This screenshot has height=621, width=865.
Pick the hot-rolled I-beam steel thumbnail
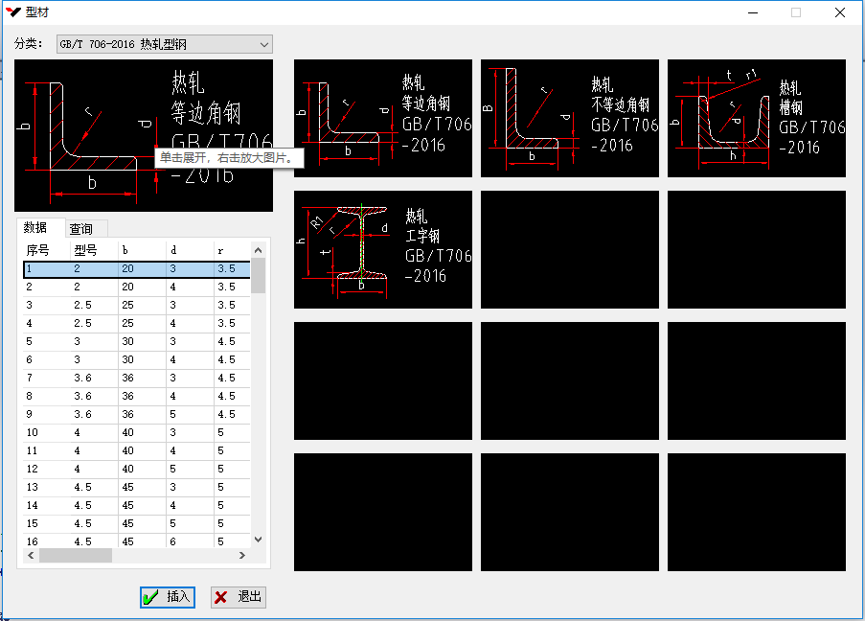[382, 249]
